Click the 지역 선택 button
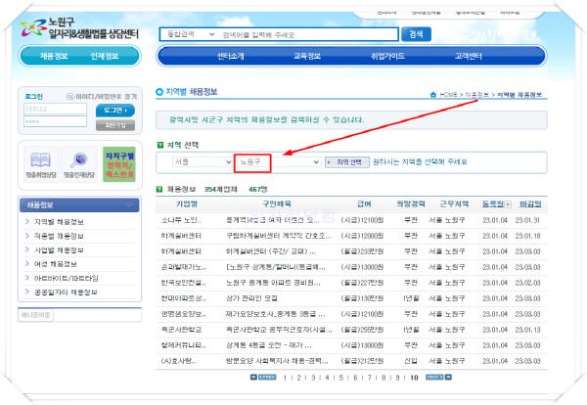 (347, 162)
